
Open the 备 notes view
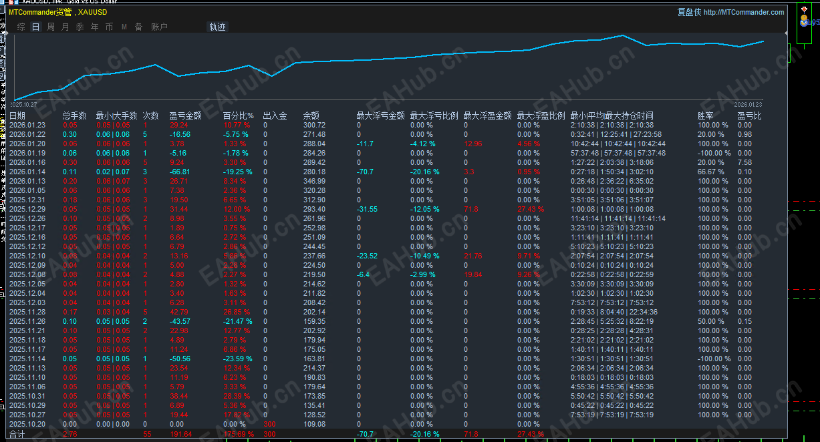pyautogui.click(x=138, y=27)
